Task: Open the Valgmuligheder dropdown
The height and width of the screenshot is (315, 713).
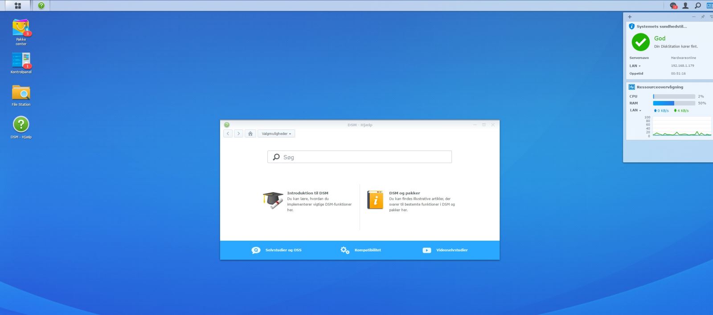Action: pyautogui.click(x=276, y=133)
